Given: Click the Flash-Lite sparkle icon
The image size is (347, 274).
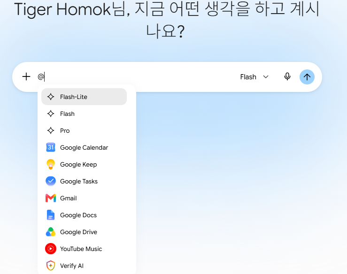Looking at the screenshot, I should coord(51,97).
